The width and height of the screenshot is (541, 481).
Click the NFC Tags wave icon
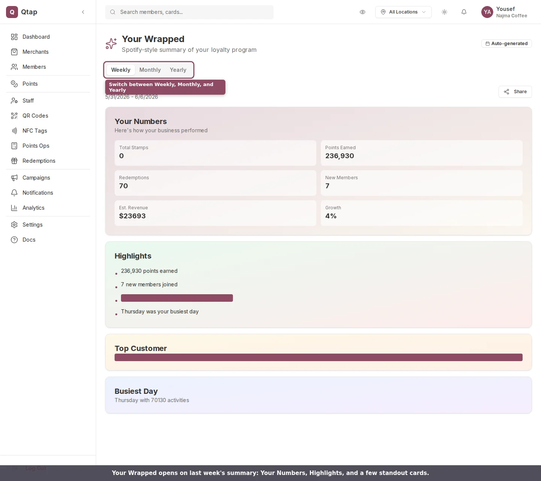tap(14, 131)
